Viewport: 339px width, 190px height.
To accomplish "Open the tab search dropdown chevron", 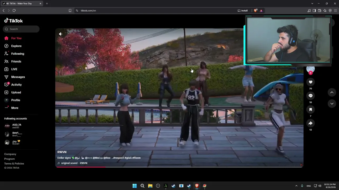I will click(x=312, y=3).
